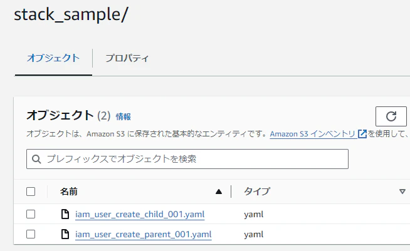410x251 pixels.
Task: Switch to the オブジェクト tab
Action: (53, 58)
